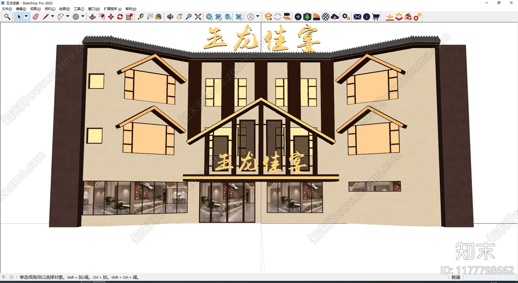Open the orange materials editor icon
This screenshot has width=518, height=283.
coord(316,17)
